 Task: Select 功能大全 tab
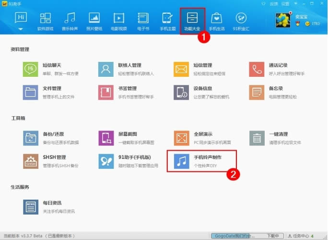pyautogui.click(x=192, y=22)
